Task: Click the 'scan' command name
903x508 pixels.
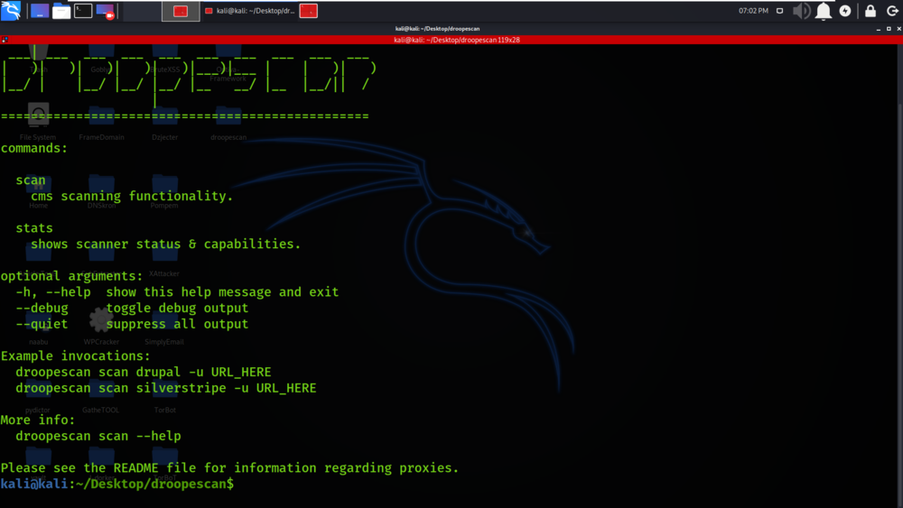Action: pos(31,180)
